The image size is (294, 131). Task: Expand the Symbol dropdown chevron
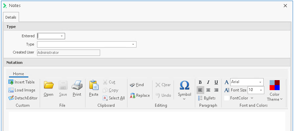click(x=184, y=99)
